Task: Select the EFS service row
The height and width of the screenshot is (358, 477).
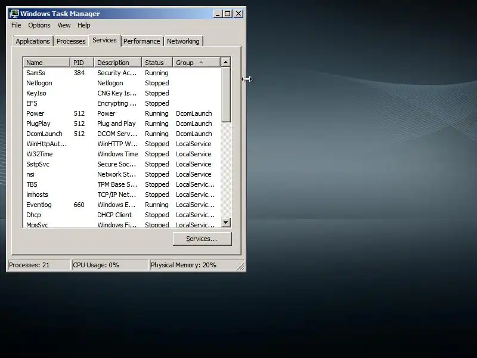Action: (122, 103)
